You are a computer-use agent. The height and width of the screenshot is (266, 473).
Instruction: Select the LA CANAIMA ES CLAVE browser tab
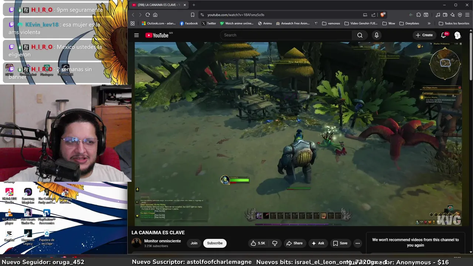tap(159, 5)
